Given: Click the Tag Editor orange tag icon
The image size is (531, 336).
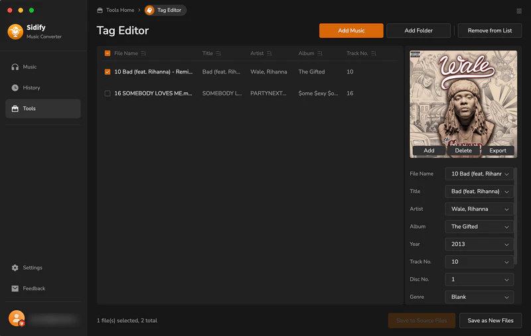Looking at the screenshot, I should click(149, 10).
